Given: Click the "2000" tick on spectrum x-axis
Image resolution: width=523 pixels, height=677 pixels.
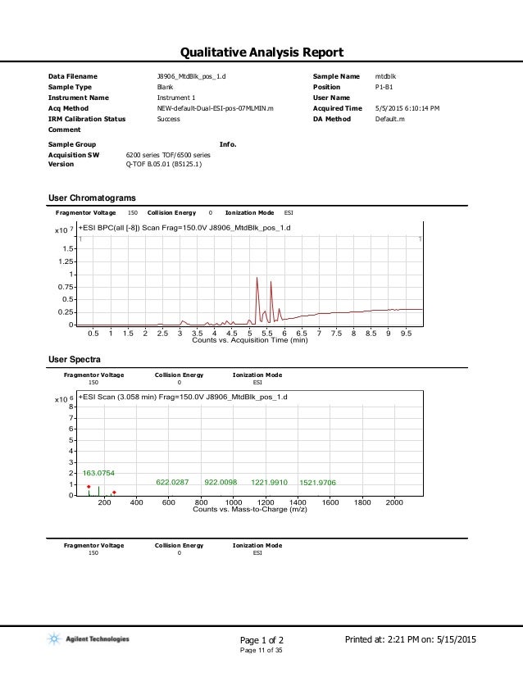Looking at the screenshot, I should [394, 502].
